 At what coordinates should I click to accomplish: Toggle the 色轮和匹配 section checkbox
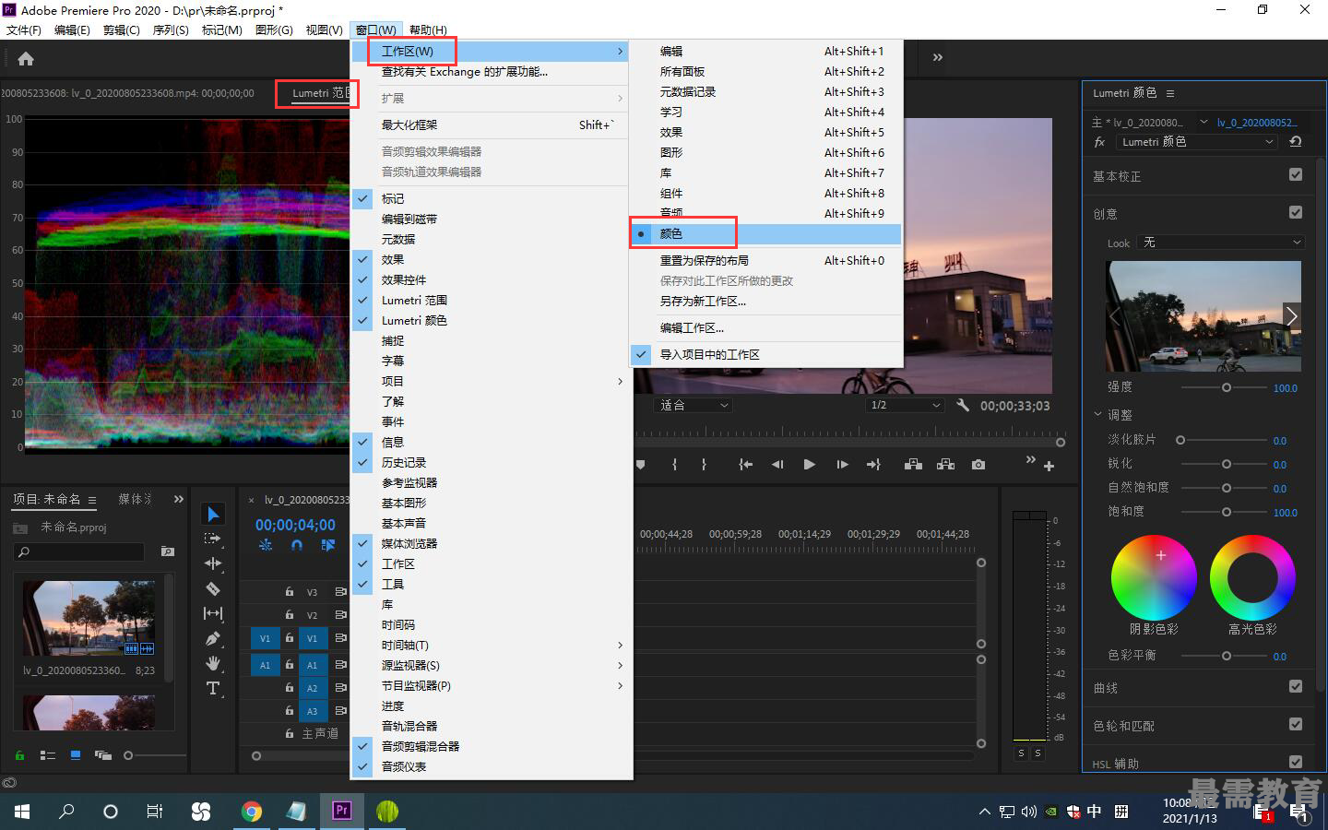click(x=1296, y=724)
